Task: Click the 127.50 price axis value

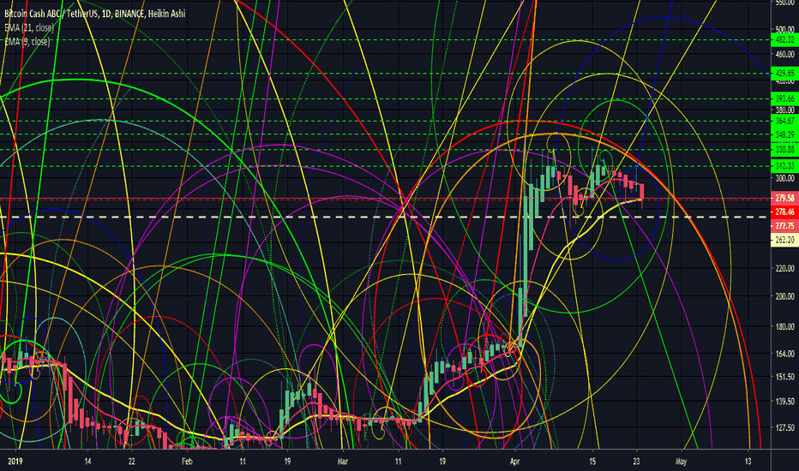Action: pos(784,427)
